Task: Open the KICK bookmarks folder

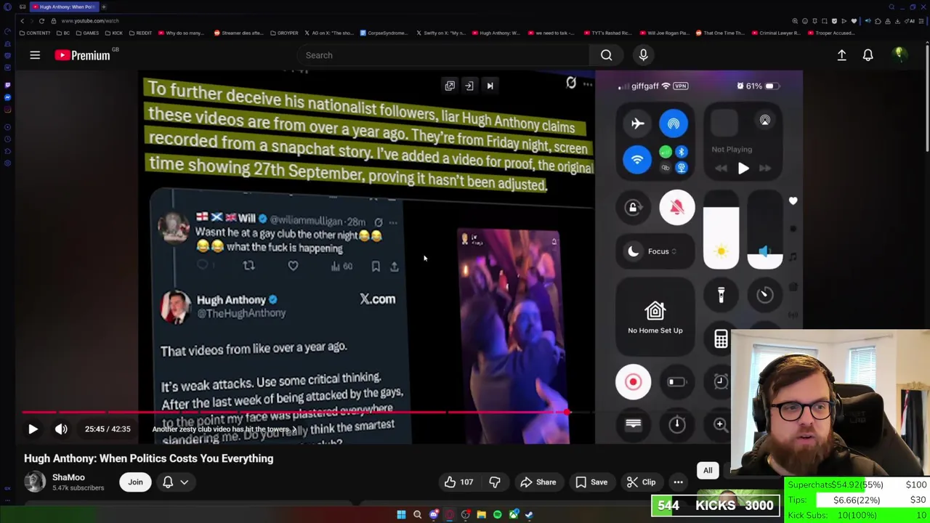Action: pos(113,33)
